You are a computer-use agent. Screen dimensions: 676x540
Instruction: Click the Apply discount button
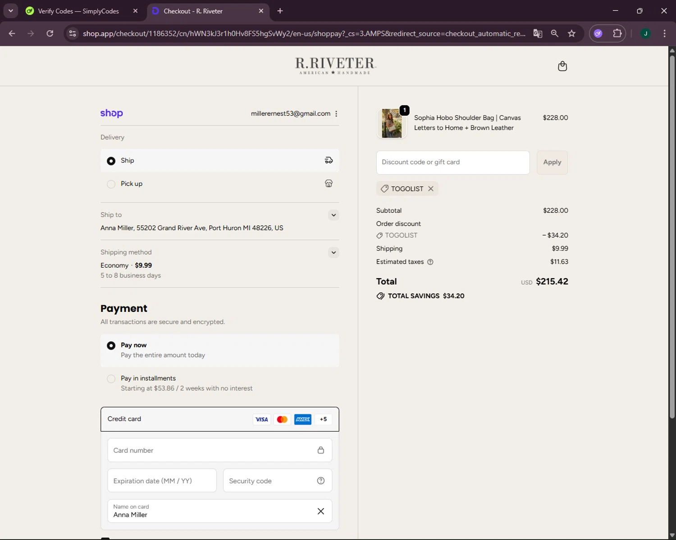pos(552,162)
